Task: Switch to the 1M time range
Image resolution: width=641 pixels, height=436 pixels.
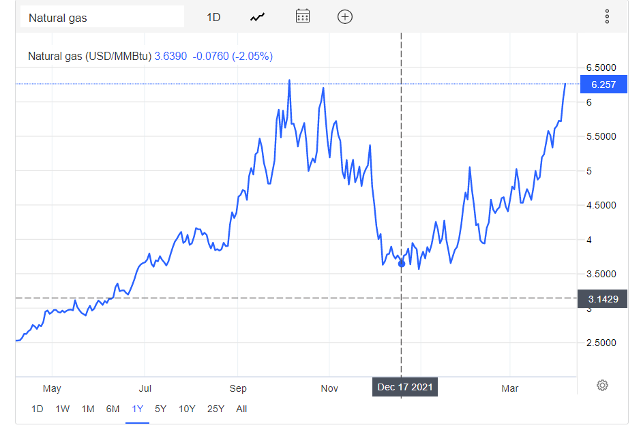Action: pyautogui.click(x=88, y=409)
